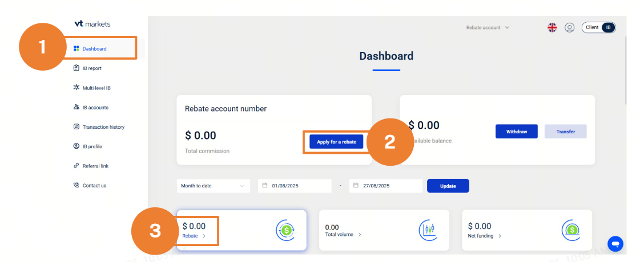Open the language flag selector
This screenshot has width=632, height=262.
(x=552, y=27)
